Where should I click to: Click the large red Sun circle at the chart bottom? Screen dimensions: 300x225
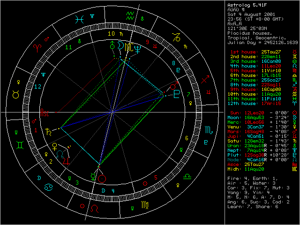click(102, 177)
